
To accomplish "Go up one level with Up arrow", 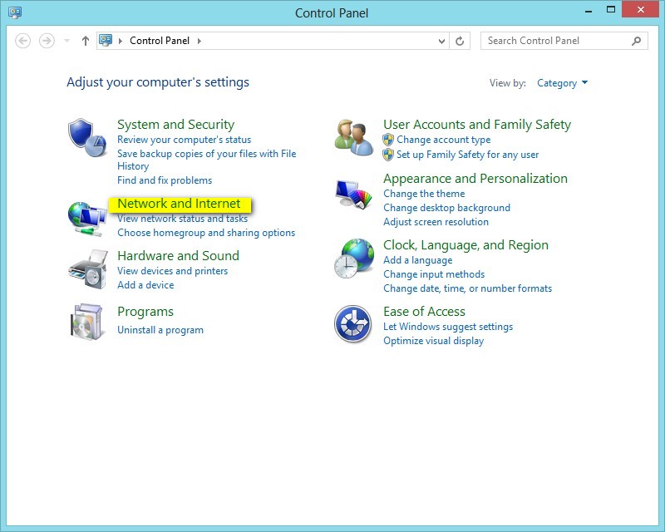I will tap(86, 41).
